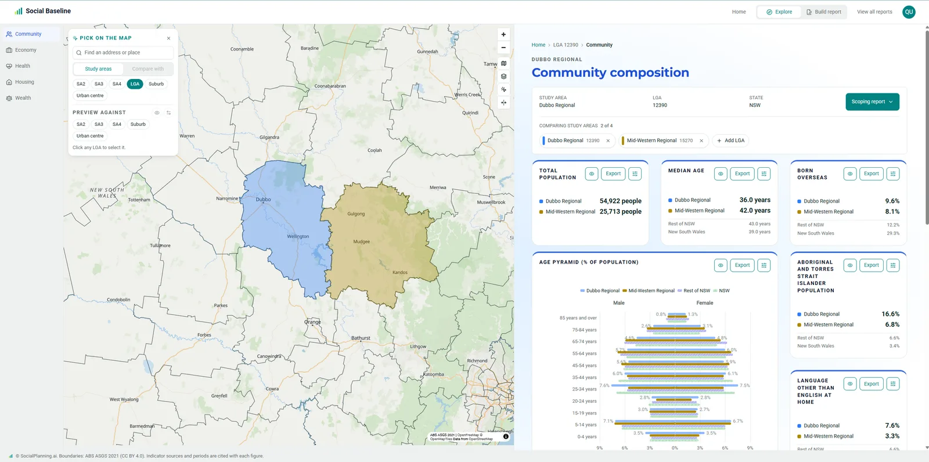The image size is (929, 462).
Task: Click the LGA 12390 breadcrumb
Action: [x=566, y=45]
